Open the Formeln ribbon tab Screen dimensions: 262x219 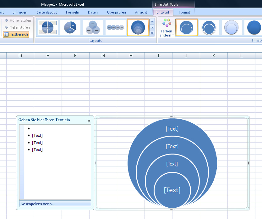click(x=73, y=12)
